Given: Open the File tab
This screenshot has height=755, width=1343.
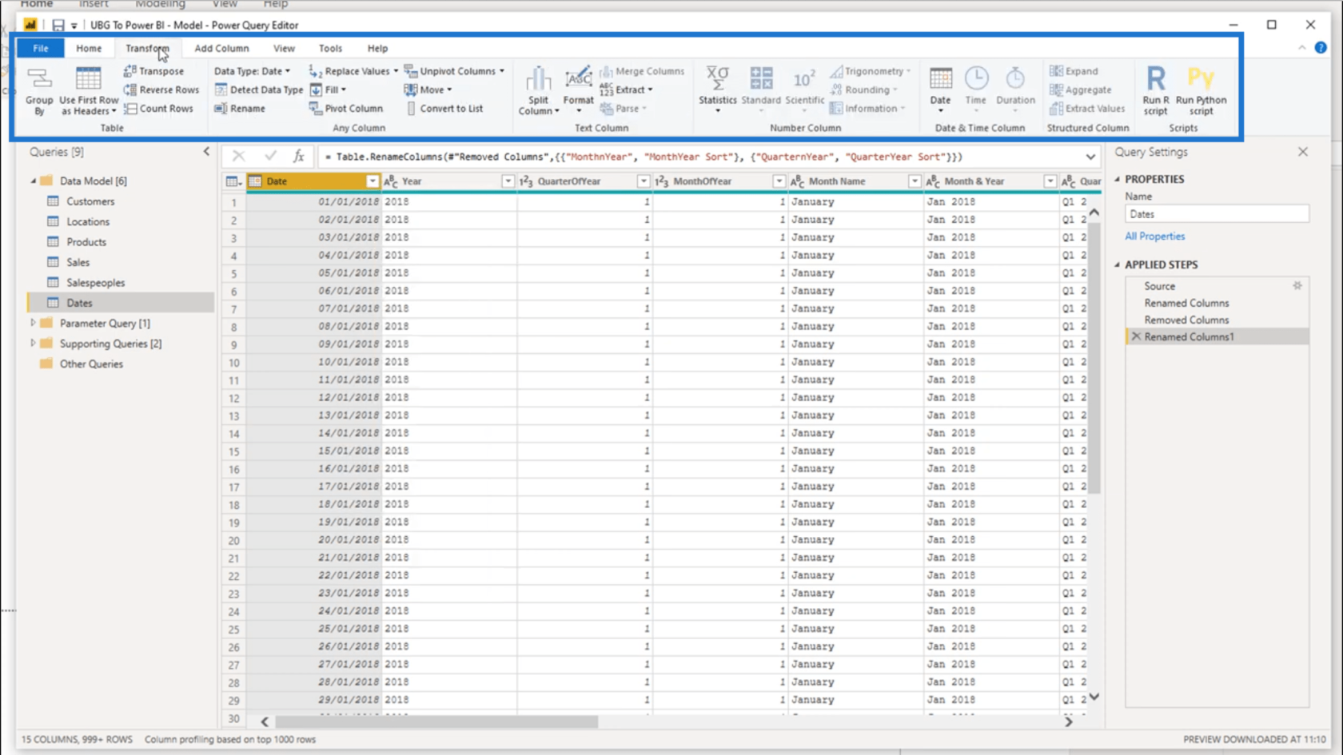Looking at the screenshot, I should [40, 48].
